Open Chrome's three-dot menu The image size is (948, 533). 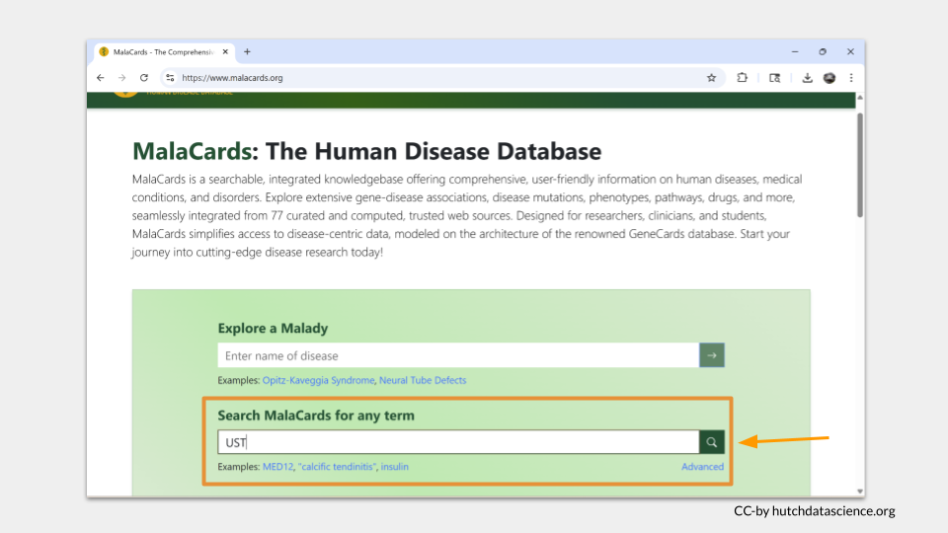[851, 78]
